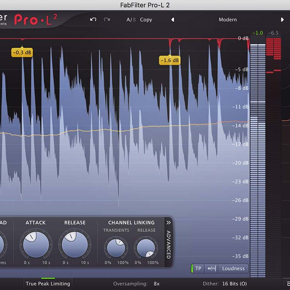290x290 pixels.
Task: Collapse the Advanced panel
Action: [168, 223]
